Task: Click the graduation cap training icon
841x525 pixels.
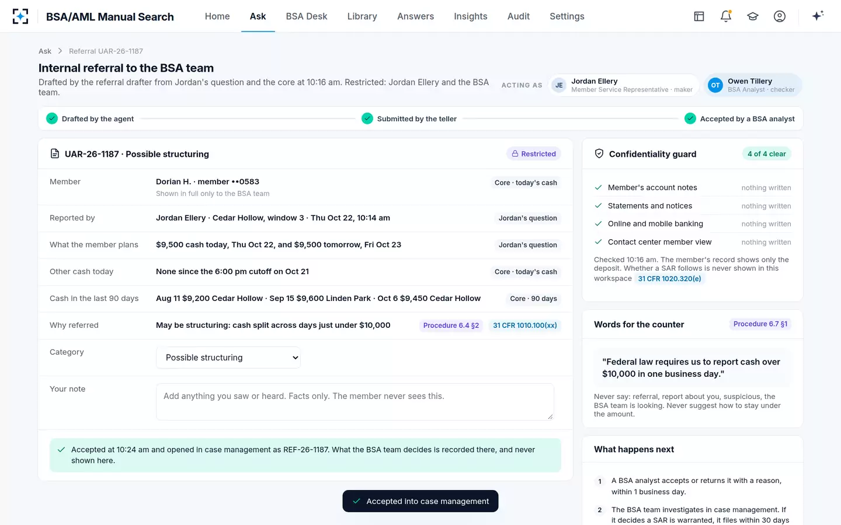Action: 753,16
